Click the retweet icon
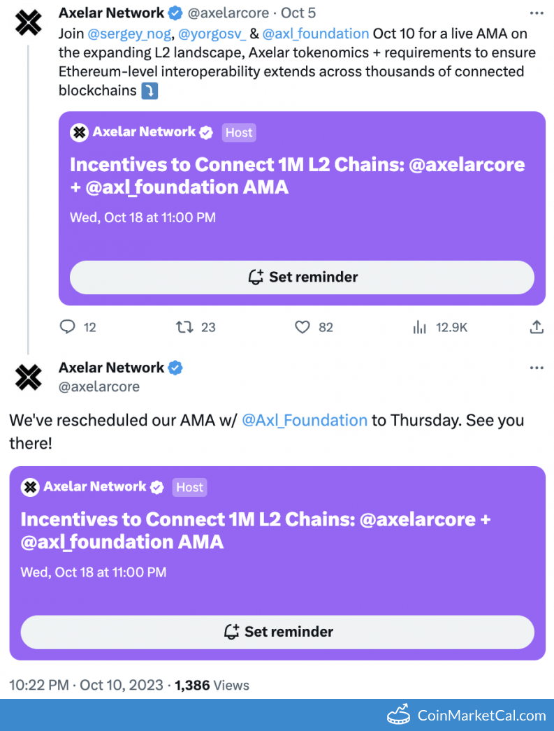Screen dimensions: 554x731 tap(184, 326)
